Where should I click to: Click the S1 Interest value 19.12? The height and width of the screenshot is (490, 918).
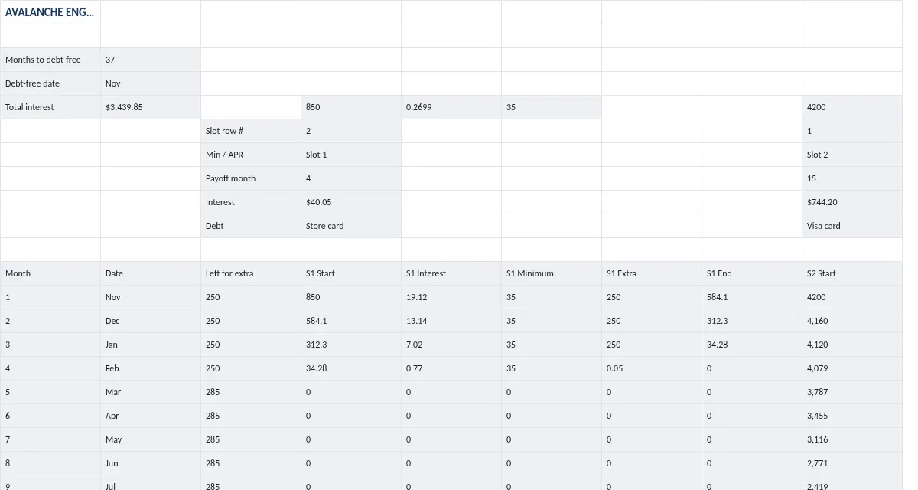(x=451, y=297)
